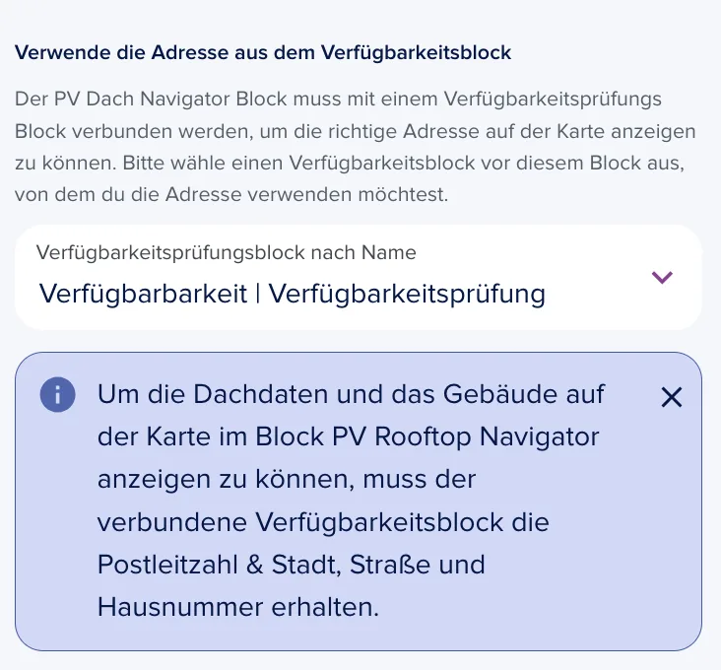
Task: Click the word 'Verfügbarkeitsblock' inside the info banner
Action: tap(379, 522)
